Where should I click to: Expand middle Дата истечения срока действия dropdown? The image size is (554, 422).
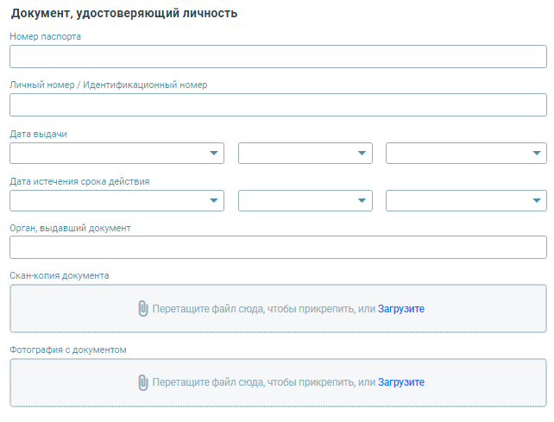[305, 200]
